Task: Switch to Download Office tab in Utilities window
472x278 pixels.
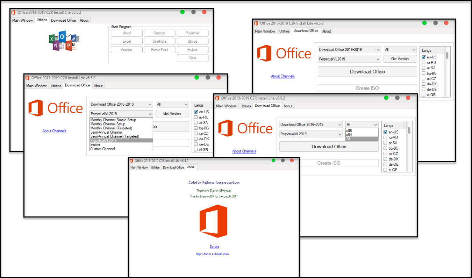Action: [63, 20]
